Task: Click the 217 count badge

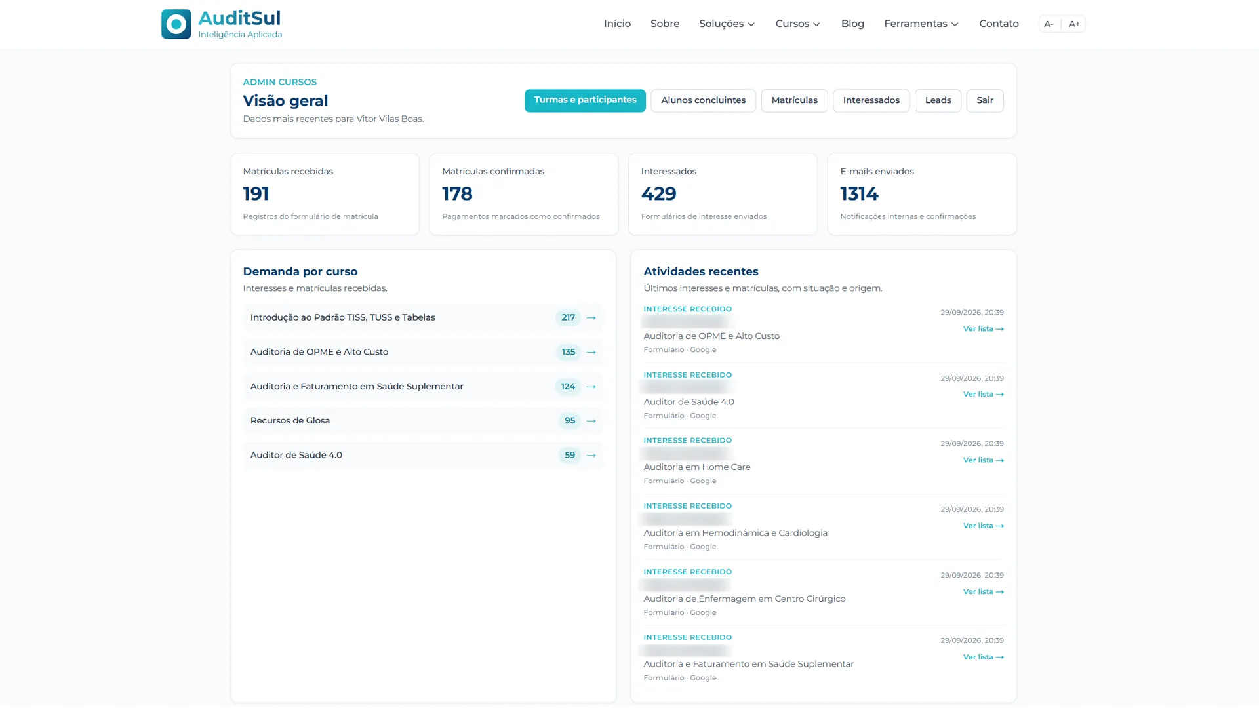Action: click(x=568, y=318)
